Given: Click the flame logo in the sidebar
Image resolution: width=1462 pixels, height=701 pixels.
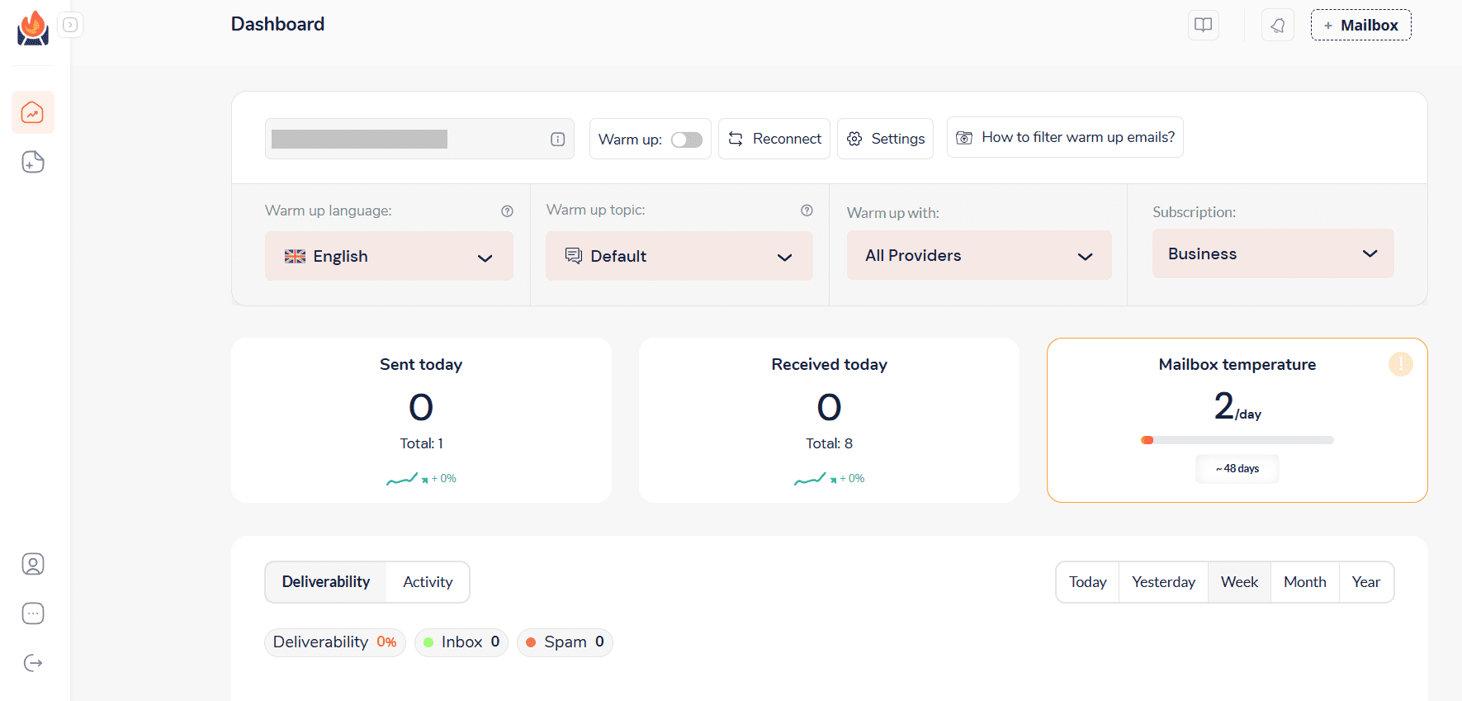Looking at the screenshot, I should pos(33,28).
